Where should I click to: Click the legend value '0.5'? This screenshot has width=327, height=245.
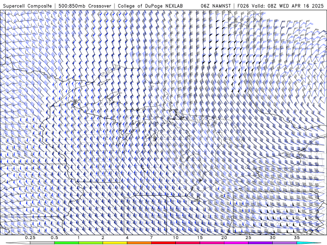pyautogui.click(x=54, y=238)
